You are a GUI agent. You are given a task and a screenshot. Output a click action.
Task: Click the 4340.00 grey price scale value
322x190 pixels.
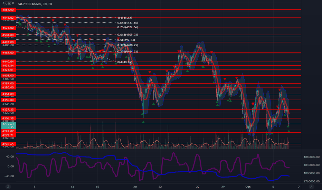(8, 104)
